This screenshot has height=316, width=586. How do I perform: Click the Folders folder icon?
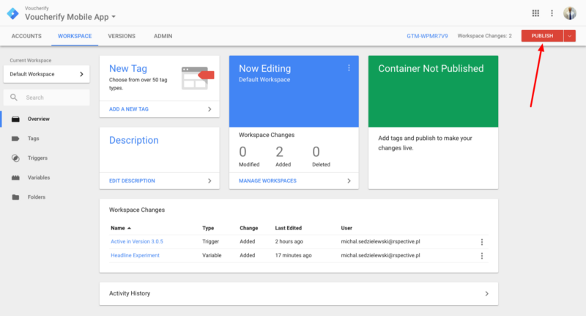[x=15, y=197]
